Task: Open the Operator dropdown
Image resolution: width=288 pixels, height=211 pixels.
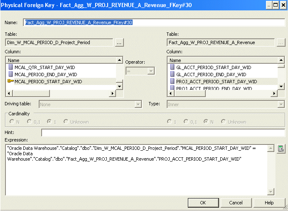Action: tap(151, 71)
